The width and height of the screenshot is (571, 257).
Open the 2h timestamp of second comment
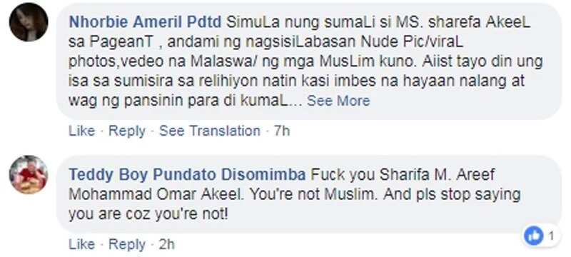(x=167, y=244)
